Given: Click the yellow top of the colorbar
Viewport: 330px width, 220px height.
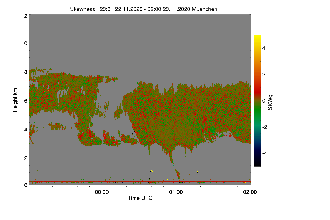Looking at the screenshot, I should coord(257,37).
